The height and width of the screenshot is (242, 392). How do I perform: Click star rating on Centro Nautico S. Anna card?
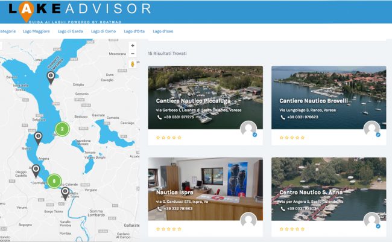pyautogui.click(x=292, y=229)
